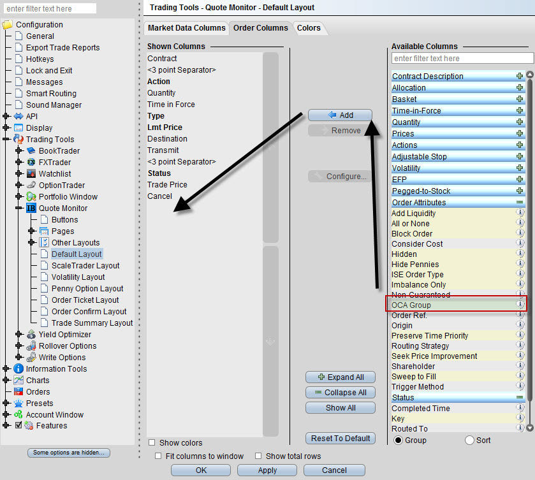Image resolution: width=535 pixels, height=480 pixels.
Task: Click the Yield Optimizer icon
Action: (x=31, y=334)
